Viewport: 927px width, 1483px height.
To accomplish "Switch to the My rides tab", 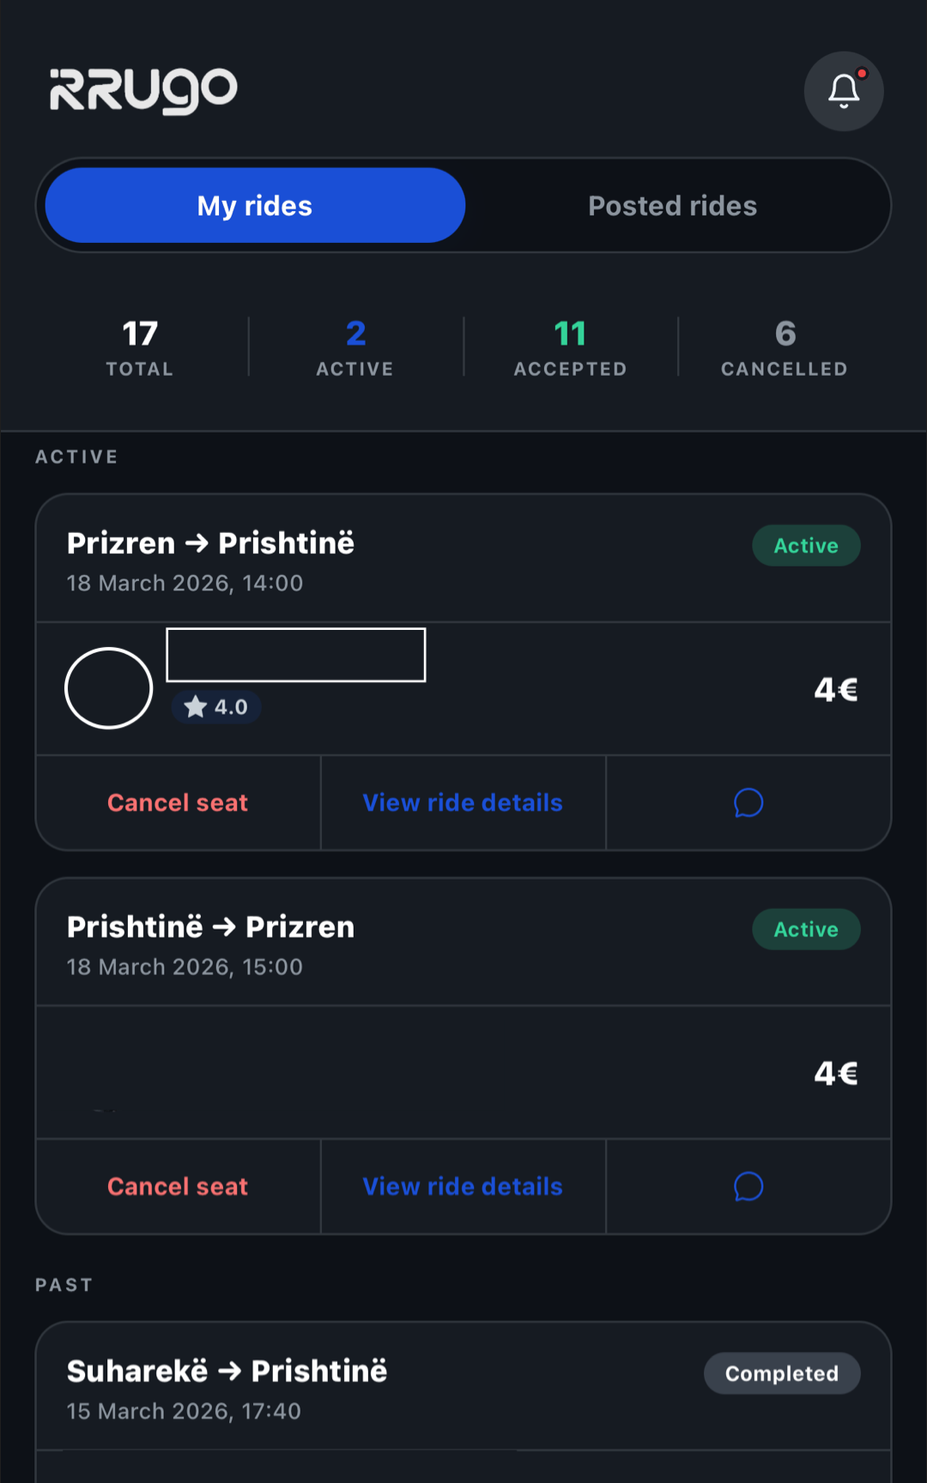I will pos(255,206).
